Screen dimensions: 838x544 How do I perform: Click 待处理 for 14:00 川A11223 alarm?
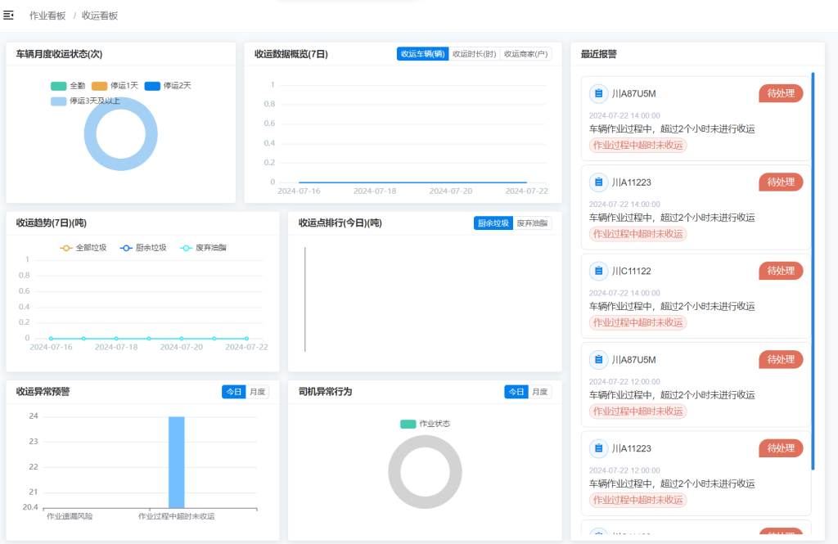coord(781,182)
